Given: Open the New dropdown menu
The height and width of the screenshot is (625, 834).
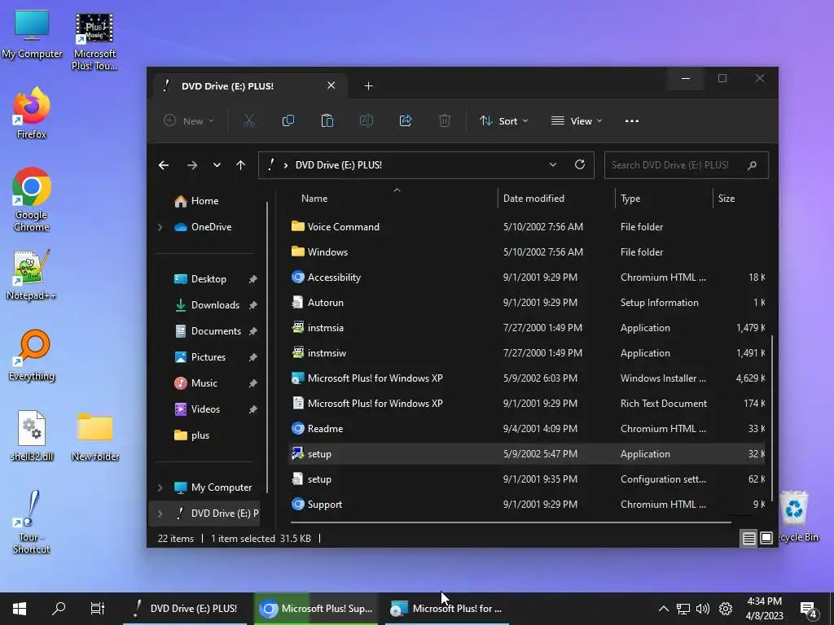Looking at the screenshot, I should pos(188,120).
